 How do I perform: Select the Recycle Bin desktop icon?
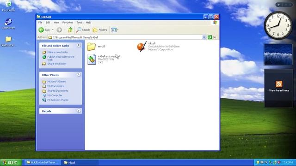tap(8, 6)
